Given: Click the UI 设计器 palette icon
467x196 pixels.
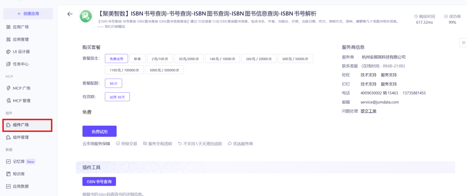Looking at the screenshot, I should pos(9,52).
